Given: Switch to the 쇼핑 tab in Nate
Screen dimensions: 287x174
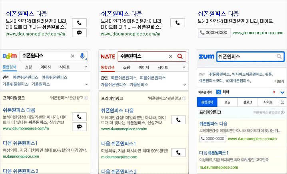Looking at the screenshot, I should (126, 67).
